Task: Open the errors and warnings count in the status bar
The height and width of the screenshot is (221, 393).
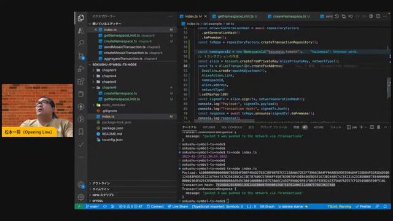Action: [x=131, y=207]
